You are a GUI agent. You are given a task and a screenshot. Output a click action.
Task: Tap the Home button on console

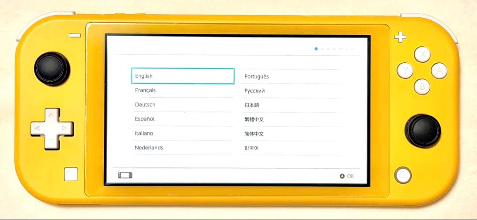(x=403, y=175)
